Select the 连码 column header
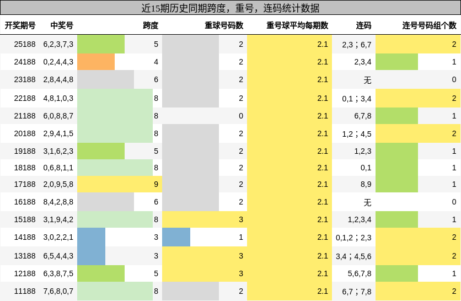461x301 pixels. pos(364,25)
